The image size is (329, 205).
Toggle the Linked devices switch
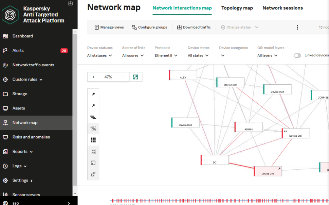(297, 55)
